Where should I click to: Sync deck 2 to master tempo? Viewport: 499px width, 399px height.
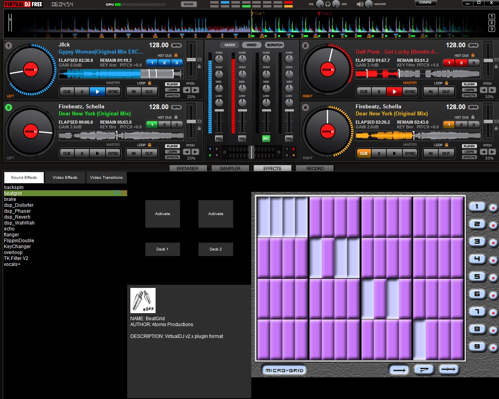pyautogui.click(x=410, y=91)
